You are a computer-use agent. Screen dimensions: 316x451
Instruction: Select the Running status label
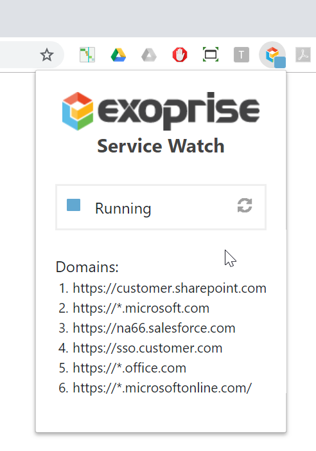point(123,208)
